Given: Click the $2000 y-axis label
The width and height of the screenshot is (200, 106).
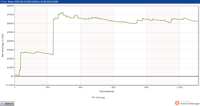Looking at the screenshot, I should [11, 59].
